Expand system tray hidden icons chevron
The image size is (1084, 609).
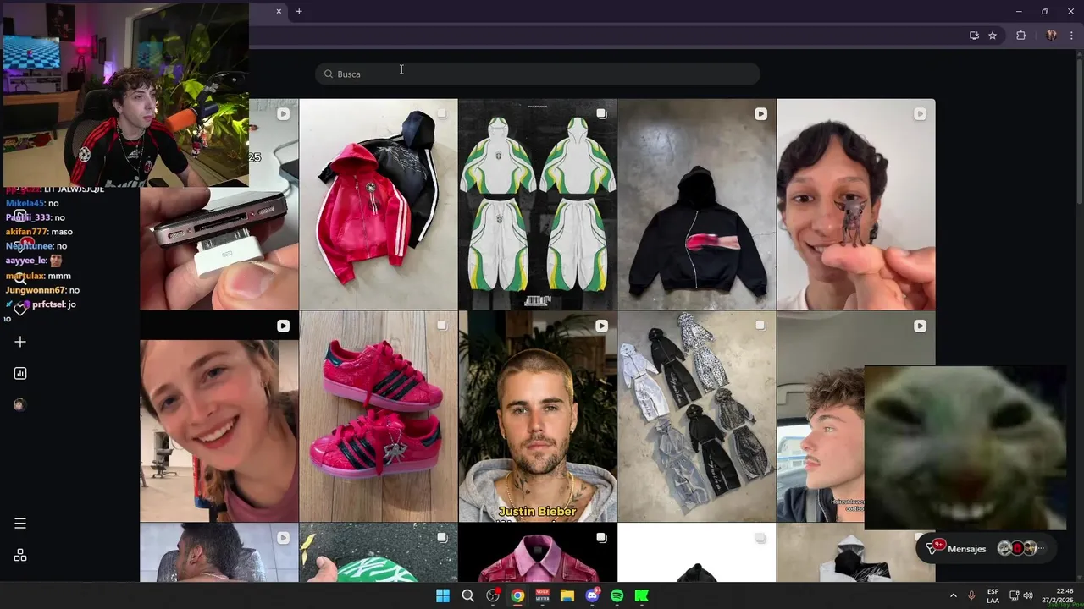(953, 595)
